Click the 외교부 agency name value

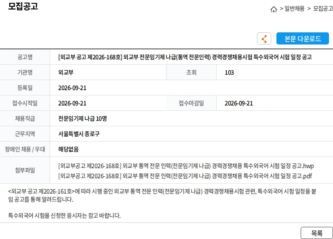[66, 72]
